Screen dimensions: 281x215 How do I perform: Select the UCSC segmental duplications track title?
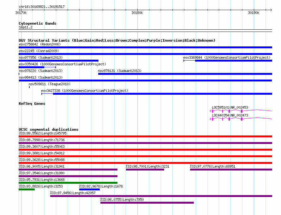click(49, 129)
